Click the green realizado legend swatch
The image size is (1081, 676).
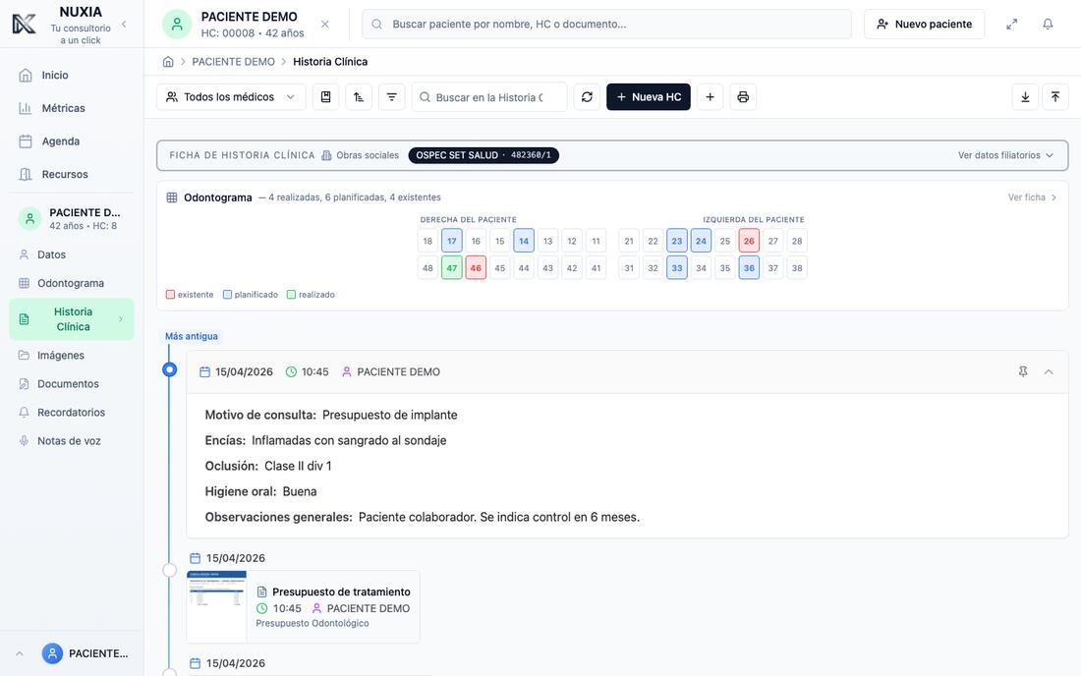pyautogui.click(x=291, y=294)
